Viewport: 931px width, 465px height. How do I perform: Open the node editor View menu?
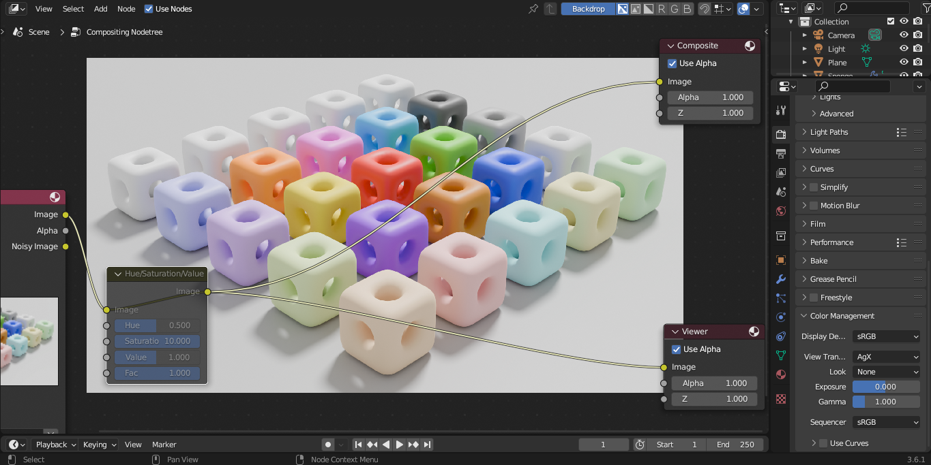pos(44,9)
